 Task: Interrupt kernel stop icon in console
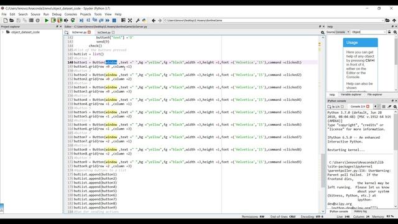(x=384, y=106)
